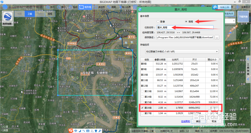
Task: Select the 矩形框 rectangle selection tool
Action: click(x=85, y=7)
